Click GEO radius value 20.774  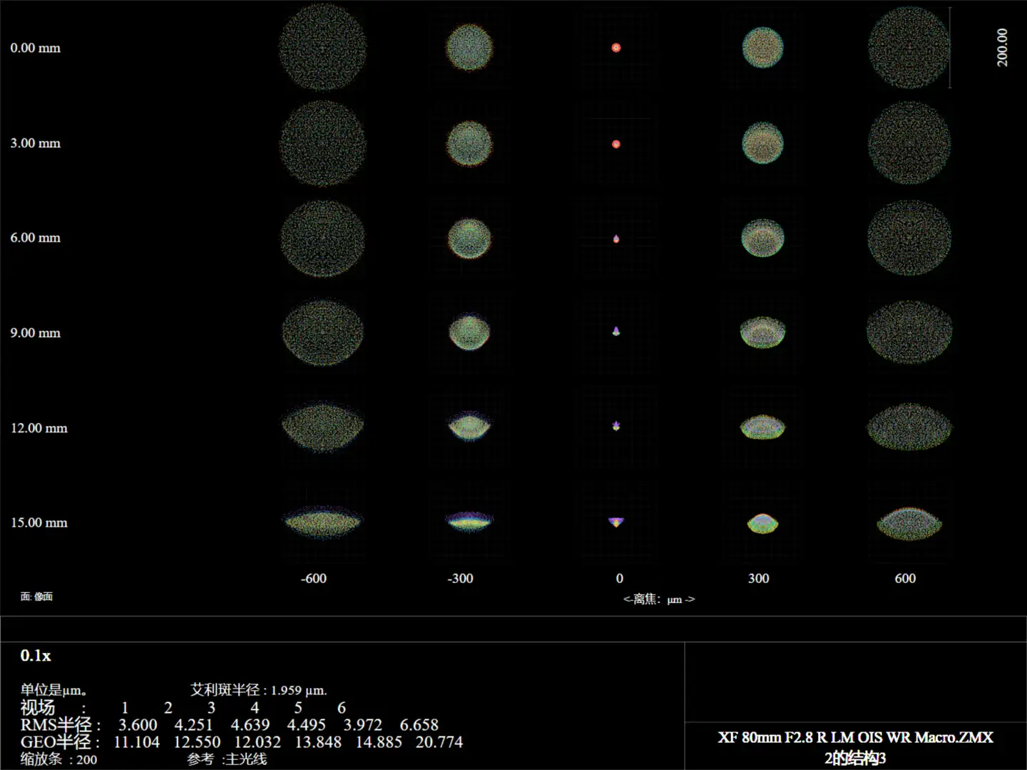439,742
